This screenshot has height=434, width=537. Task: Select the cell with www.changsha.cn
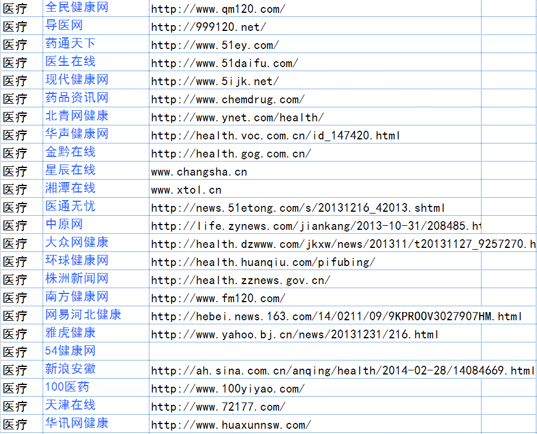tap(315, 171)
